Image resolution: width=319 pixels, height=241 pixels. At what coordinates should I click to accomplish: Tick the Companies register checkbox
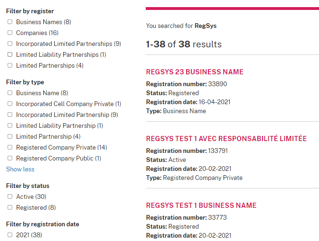pos(10,33)
